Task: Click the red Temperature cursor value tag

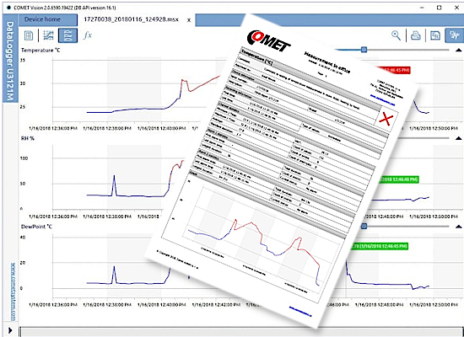Action: click(394, 71)
